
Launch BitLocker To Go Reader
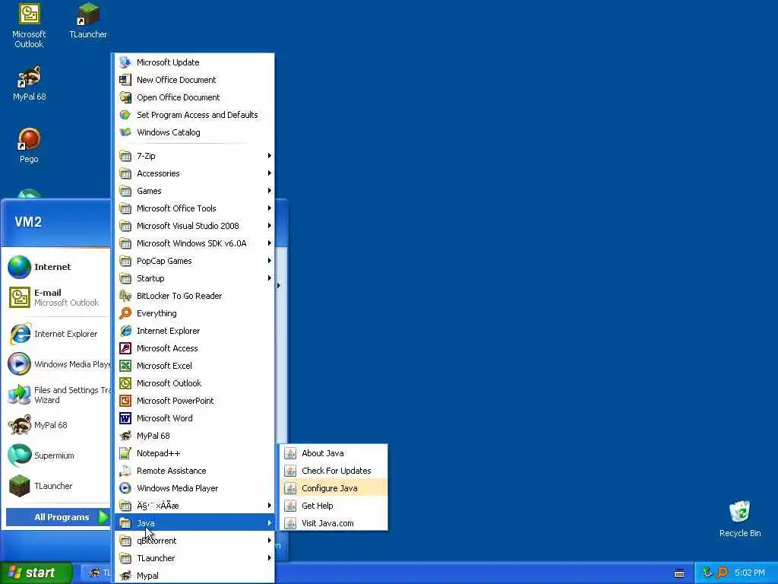(x=194, y=296)
